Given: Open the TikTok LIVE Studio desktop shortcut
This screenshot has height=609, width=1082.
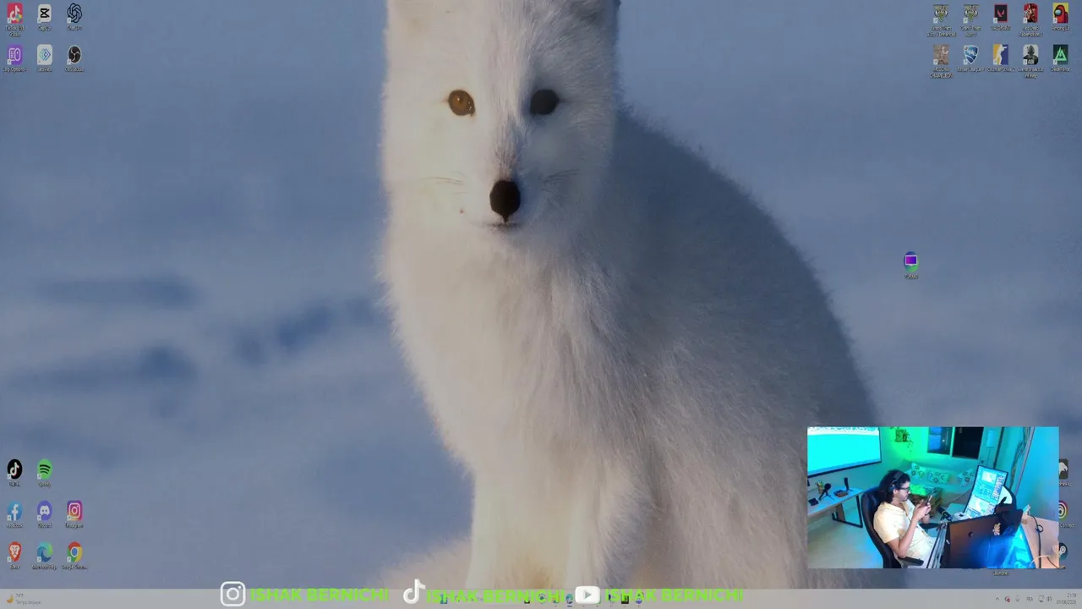Looking at the screenshot, I should 14,19.
